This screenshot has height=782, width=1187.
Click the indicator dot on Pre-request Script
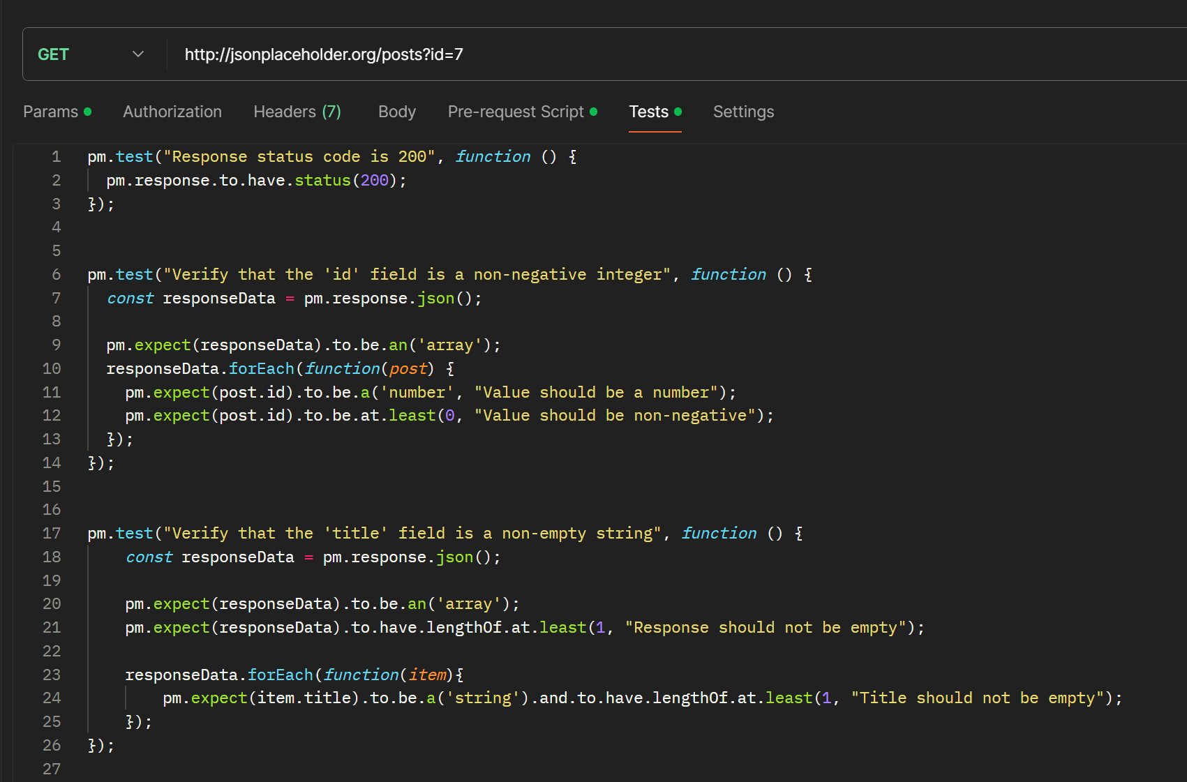pos(594,111)
